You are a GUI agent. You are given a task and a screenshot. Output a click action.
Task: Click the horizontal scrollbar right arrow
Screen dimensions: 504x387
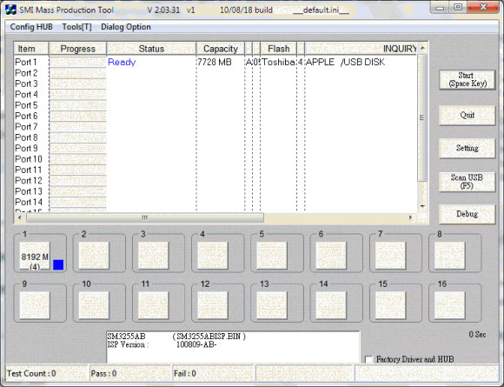410,217
